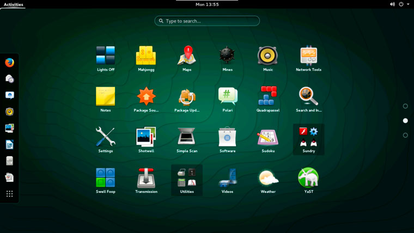Open Firefox from the dock

pos(9,63)
